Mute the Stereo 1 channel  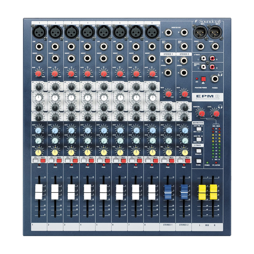point(172,160)
